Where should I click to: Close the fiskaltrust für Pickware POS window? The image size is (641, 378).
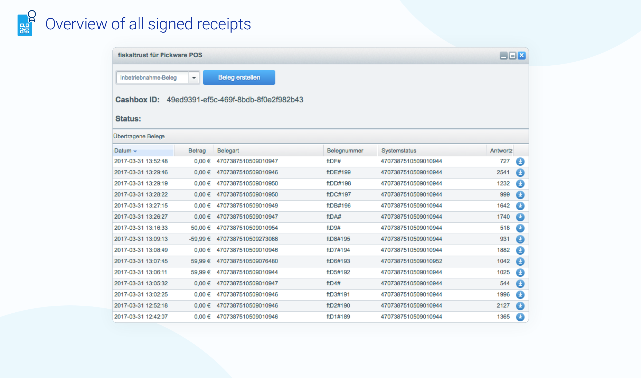pyautogui.click(x=522, y=56)
